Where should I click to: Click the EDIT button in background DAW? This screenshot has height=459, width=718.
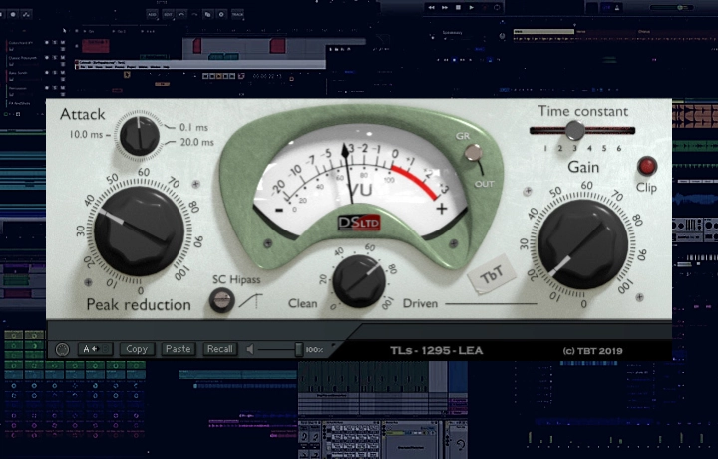pos(168,14)
